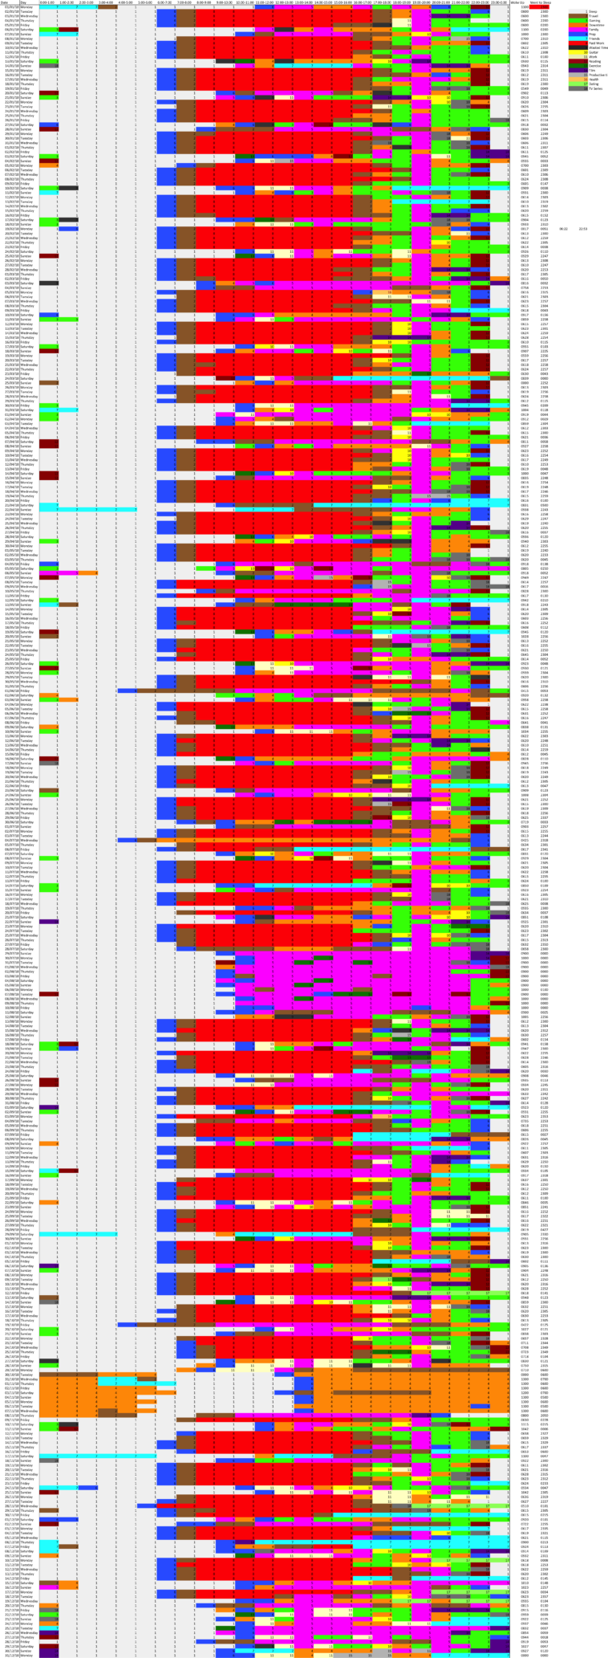Click the dark red Reading legend swatch
The height and width of the screenshot is (1658, 608).
click(x=578, y=61)
